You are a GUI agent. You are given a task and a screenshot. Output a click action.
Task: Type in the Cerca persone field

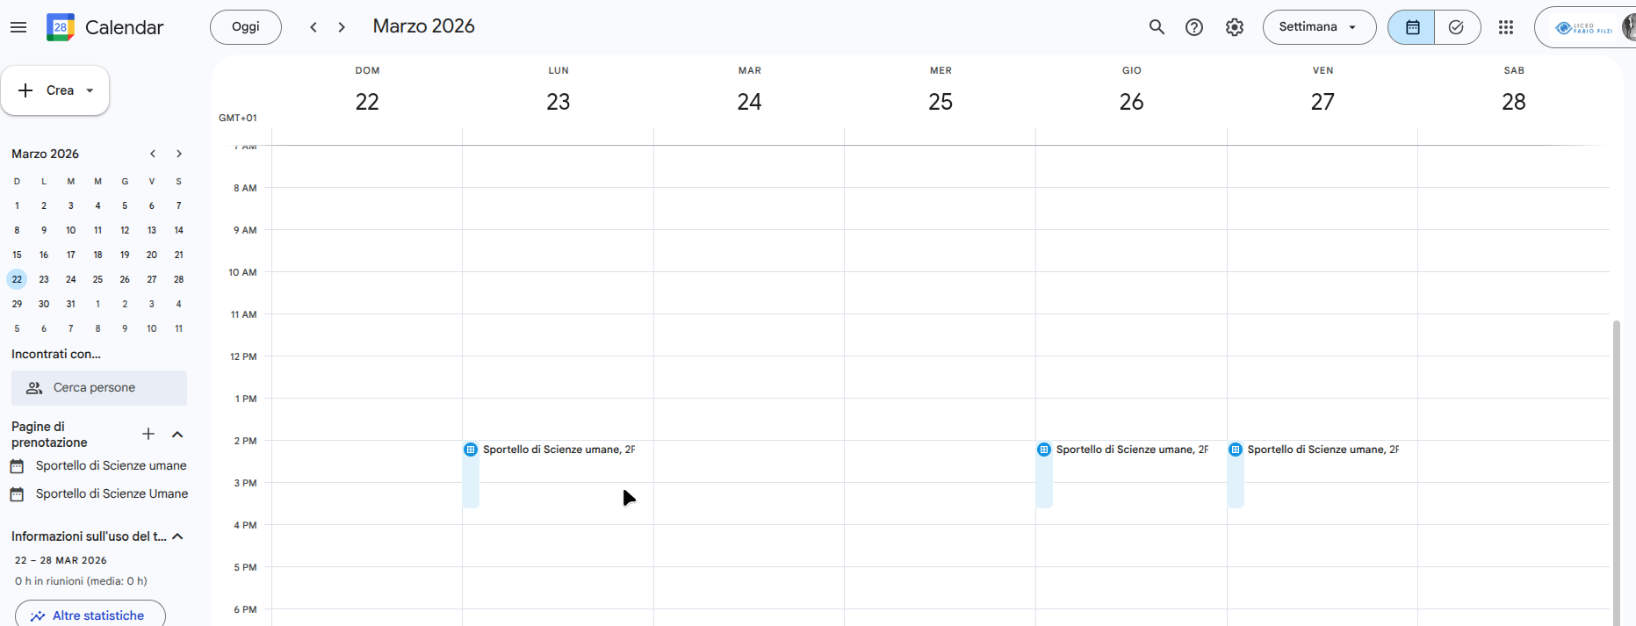pos(99,388)
